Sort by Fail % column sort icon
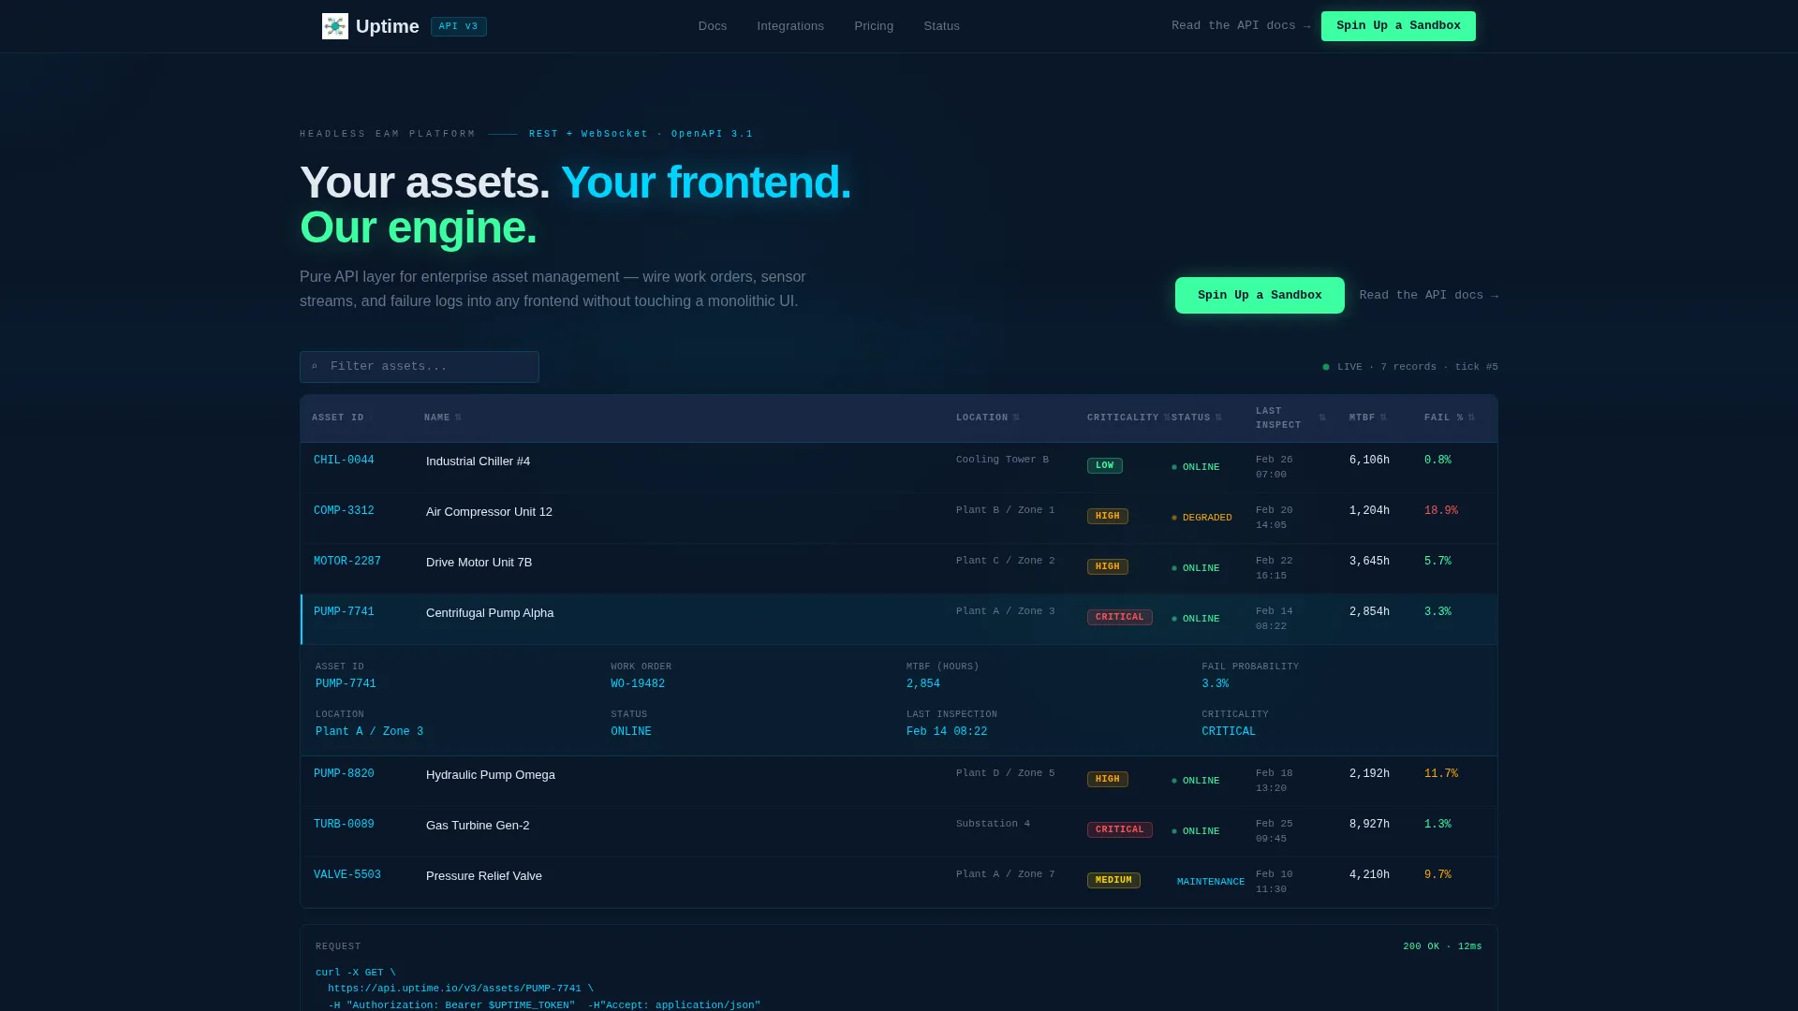 point(1471,418)
